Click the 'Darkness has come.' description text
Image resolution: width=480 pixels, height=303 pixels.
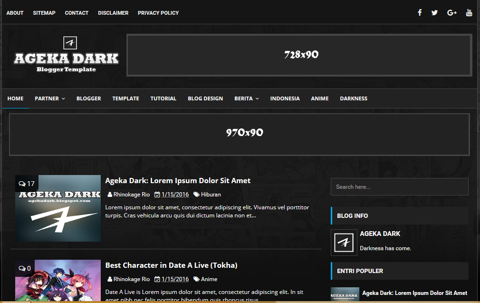(385, 248)
